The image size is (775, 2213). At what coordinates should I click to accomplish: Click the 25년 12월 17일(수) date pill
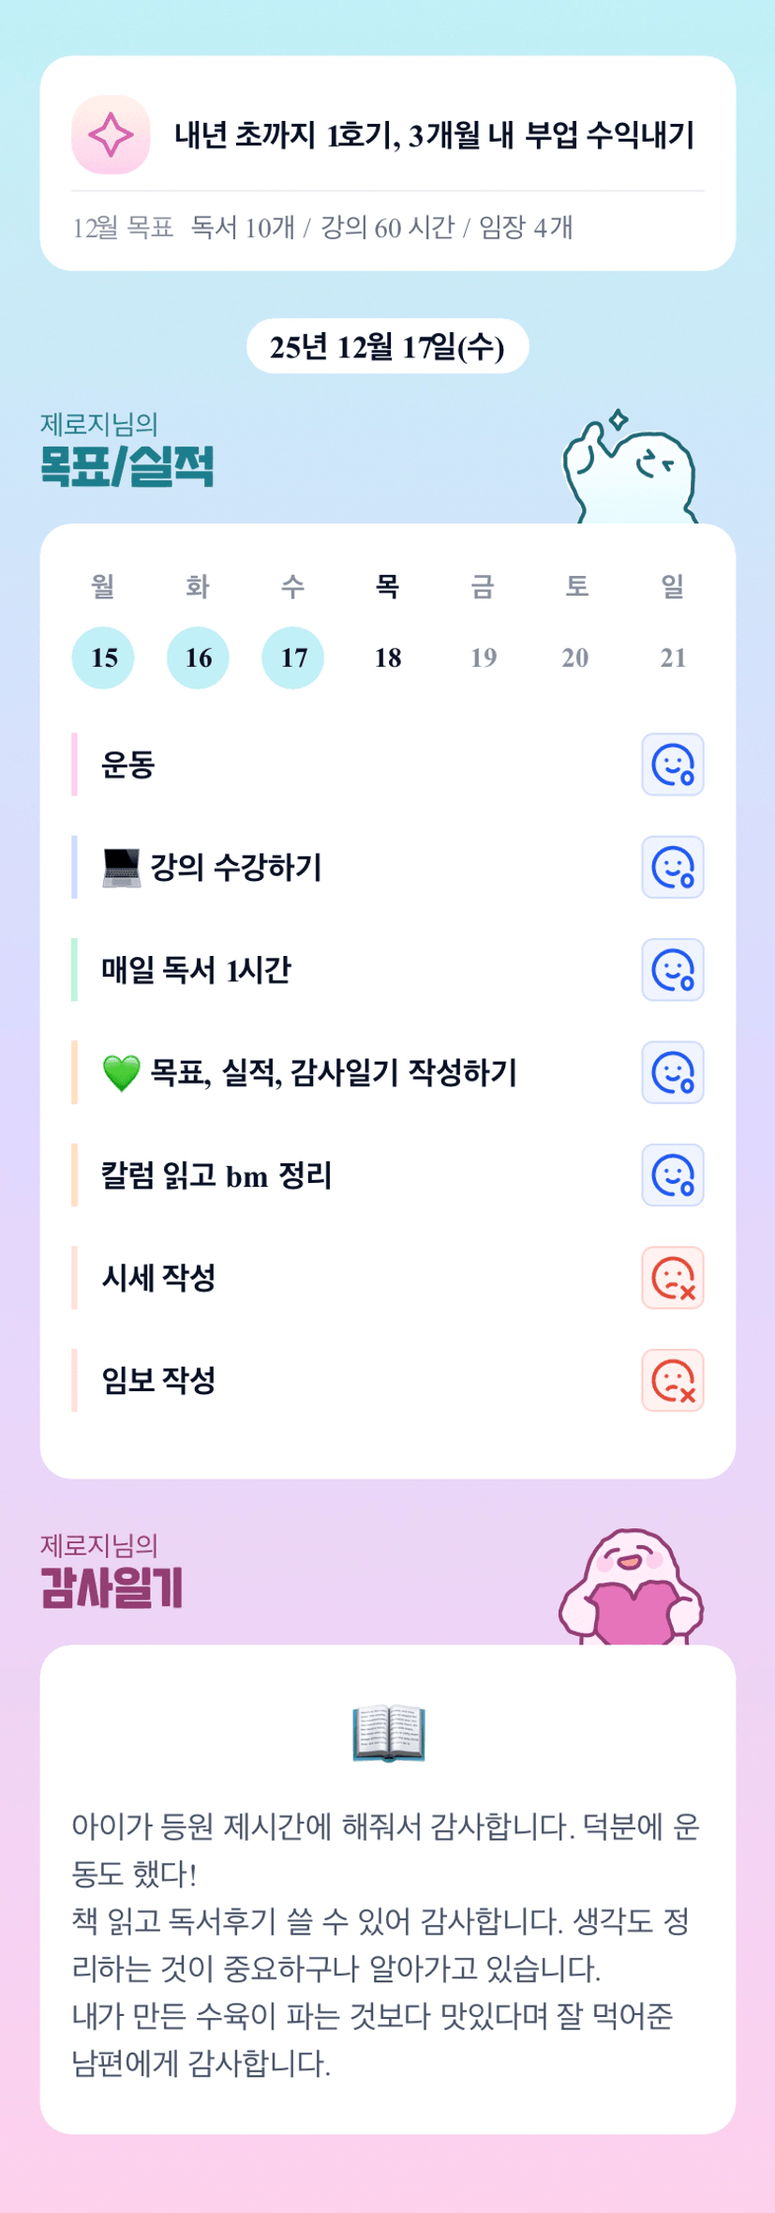[x=387, y=347]
